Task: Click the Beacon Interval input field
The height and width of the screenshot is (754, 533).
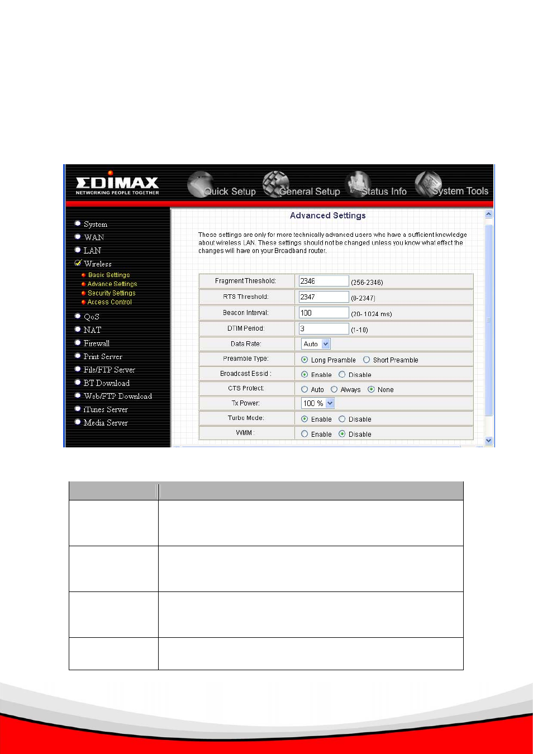Action: tap(324, 313)
